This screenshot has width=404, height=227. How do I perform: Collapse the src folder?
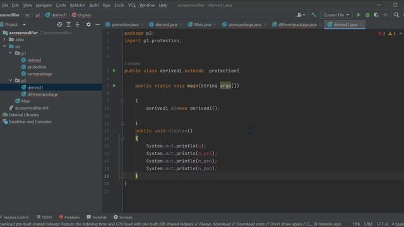pos(4,46)
